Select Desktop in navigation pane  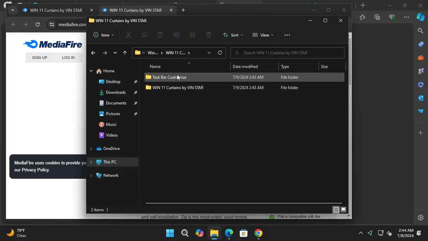coord(113,82)
